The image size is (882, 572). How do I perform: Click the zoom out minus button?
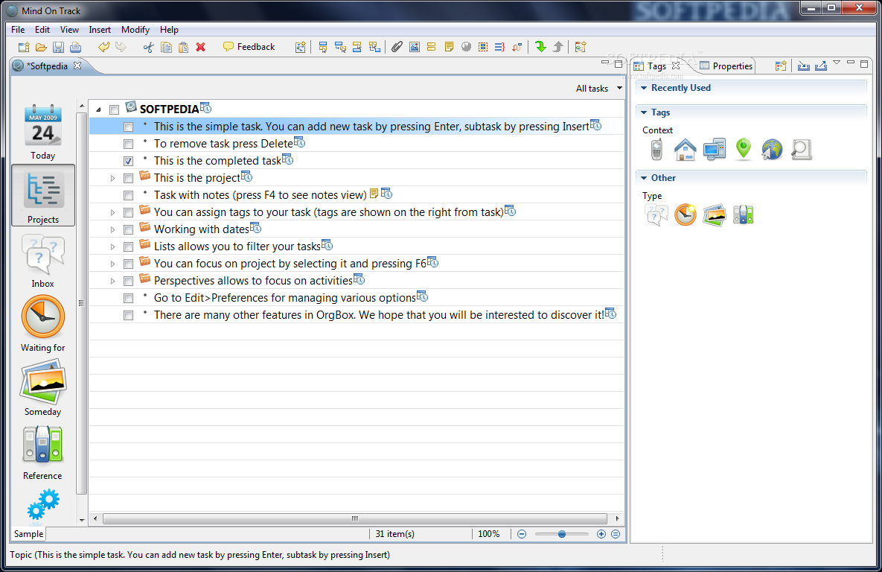pyautogui.click(x=522, y=534)
